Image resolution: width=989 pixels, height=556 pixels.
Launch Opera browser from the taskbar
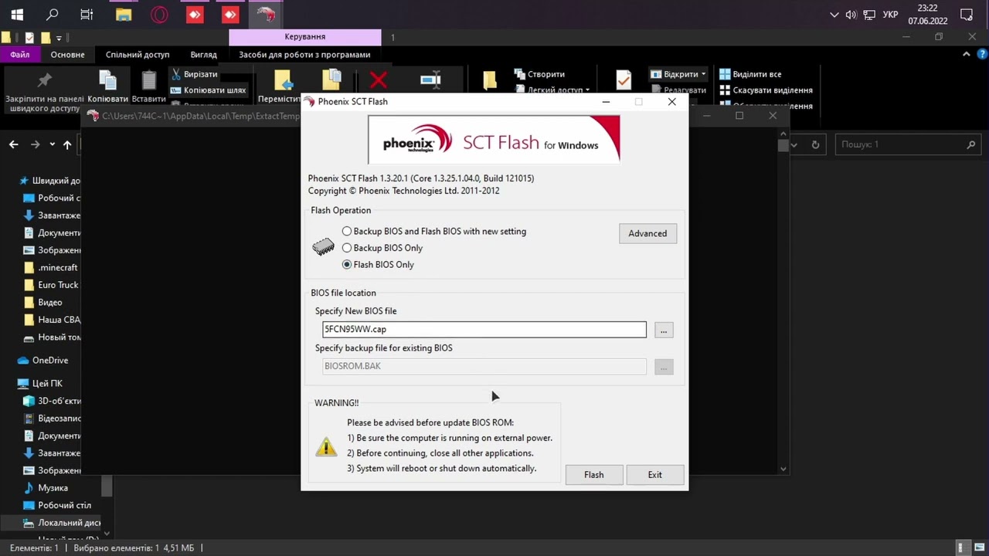pyautogui.click(x=159, y=15)
